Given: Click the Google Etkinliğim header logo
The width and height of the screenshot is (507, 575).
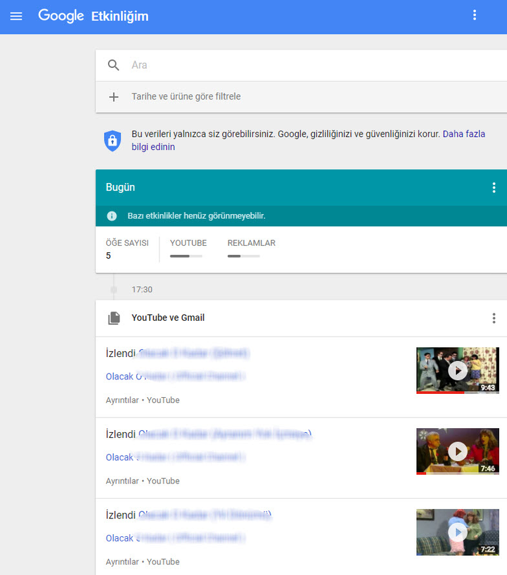Looking at the screenshot, I should 93,16.
